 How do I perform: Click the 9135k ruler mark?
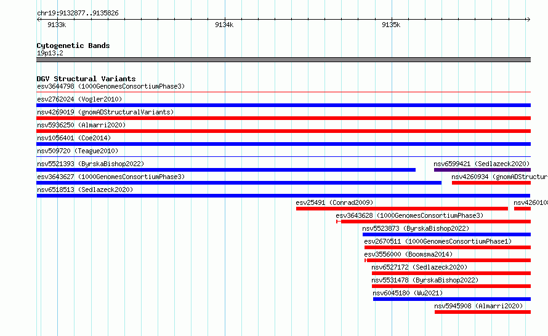(391, 25)
